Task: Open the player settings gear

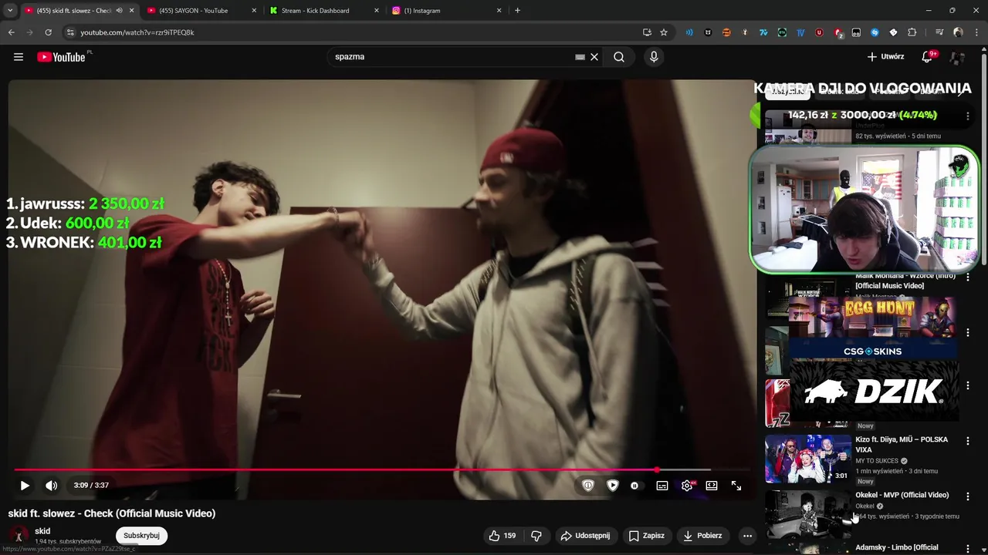Action: [687, 486]
